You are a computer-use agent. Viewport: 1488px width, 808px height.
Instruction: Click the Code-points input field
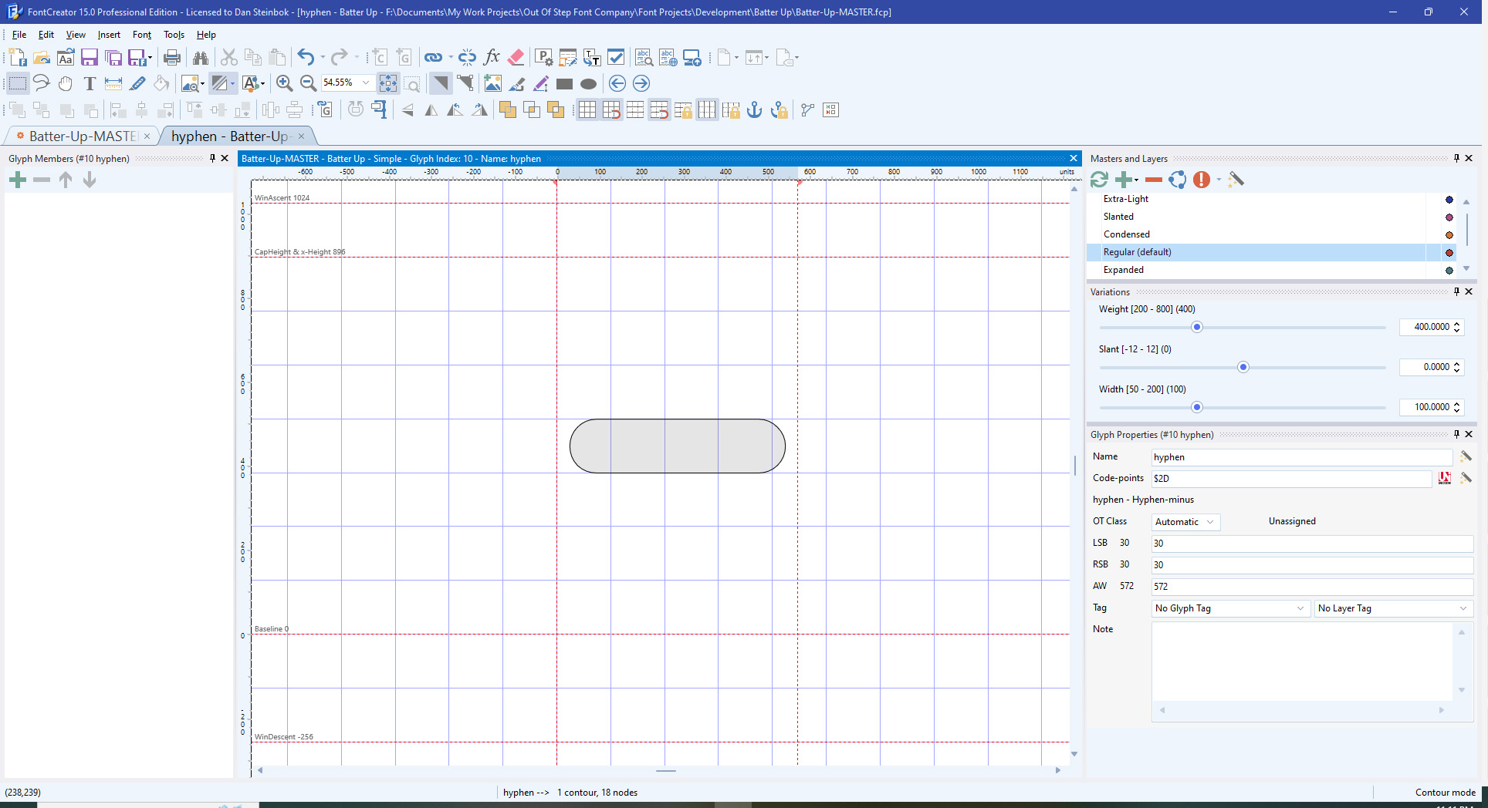coord(1290,479)
